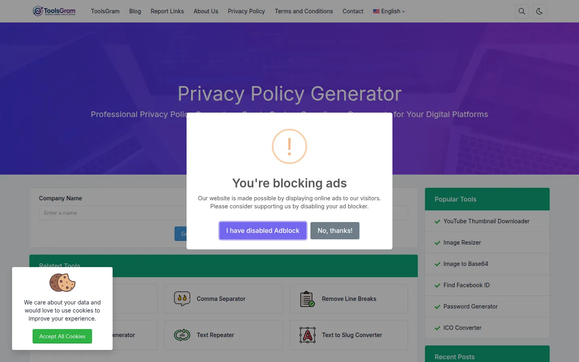Select Find Facebook ID tool

tap(466, 285)
